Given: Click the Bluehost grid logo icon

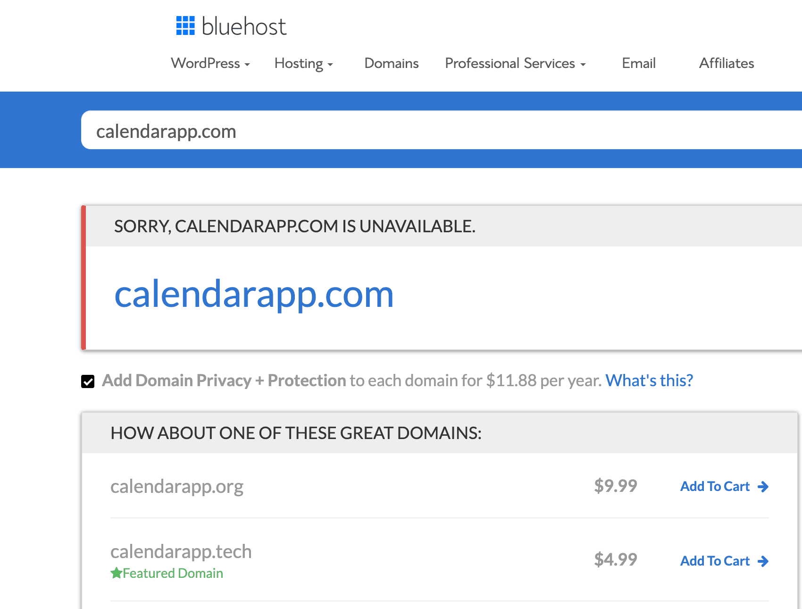Looking at the screenshot, I should [x=185, y=26].
